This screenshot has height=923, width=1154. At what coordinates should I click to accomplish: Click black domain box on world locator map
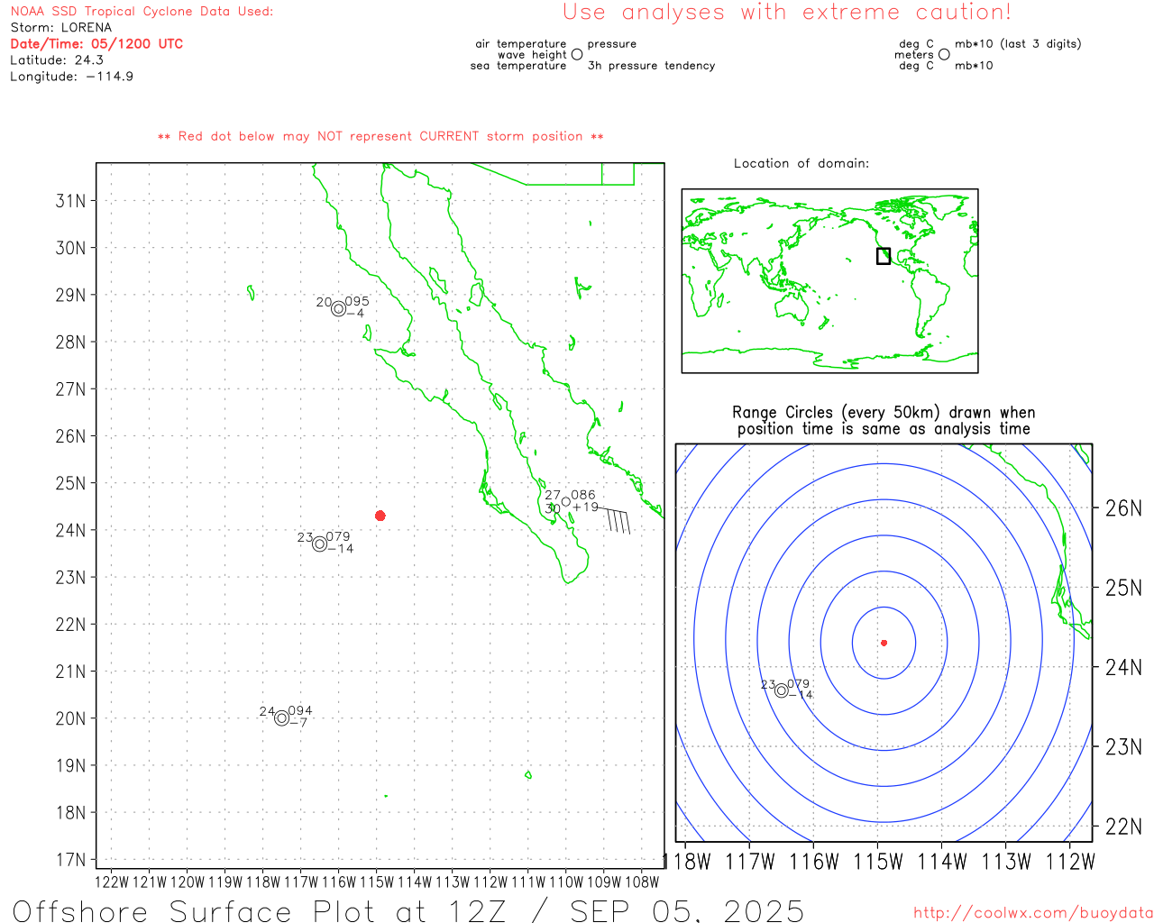[x=884, y=256]
